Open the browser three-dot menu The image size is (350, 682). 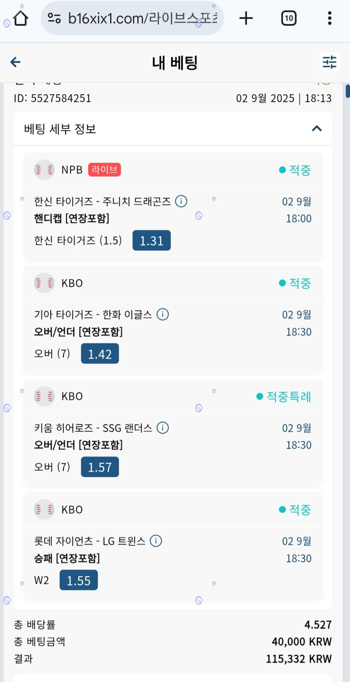click(x=329, y=18)
